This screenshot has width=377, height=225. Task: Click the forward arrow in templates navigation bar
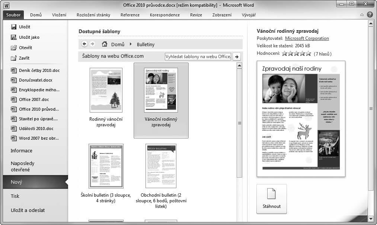[92, 44]
